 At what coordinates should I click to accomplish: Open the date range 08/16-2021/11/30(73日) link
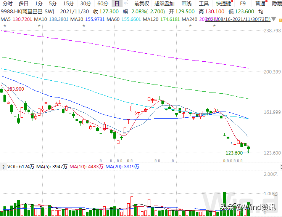click(238, 19)
